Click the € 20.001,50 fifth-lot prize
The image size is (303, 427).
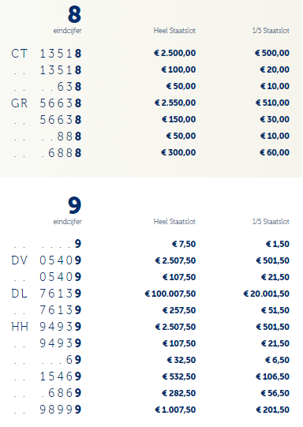(x=266, y=294)
